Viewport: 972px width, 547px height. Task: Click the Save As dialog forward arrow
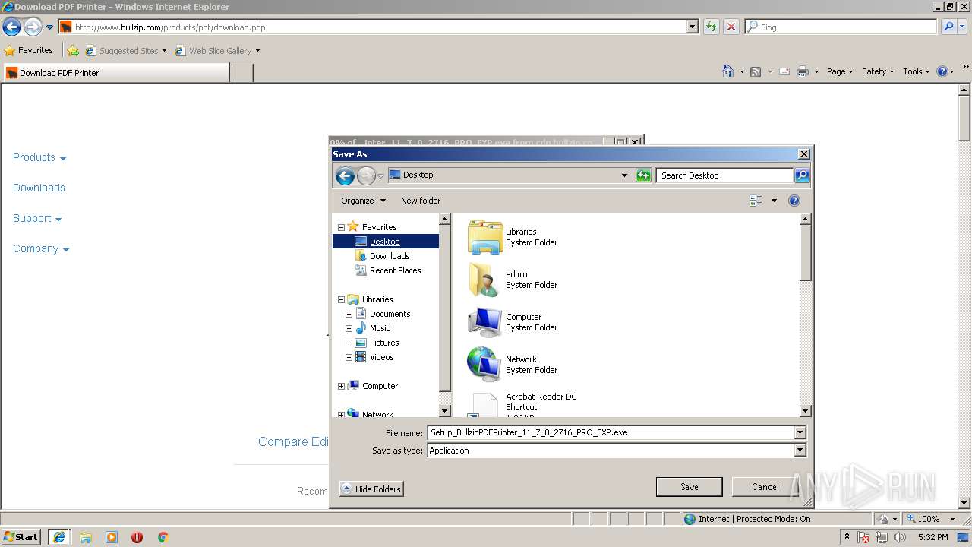pos(366,176)
